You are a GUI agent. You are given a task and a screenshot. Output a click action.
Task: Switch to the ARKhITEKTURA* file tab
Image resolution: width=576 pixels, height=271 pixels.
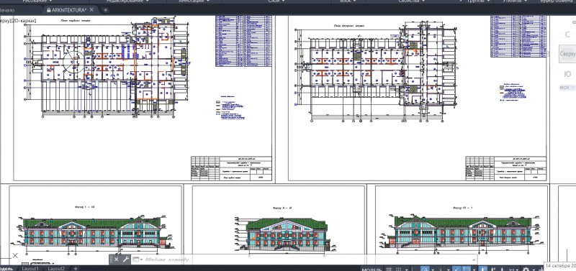pyautogui.click(x=69, y=10)
